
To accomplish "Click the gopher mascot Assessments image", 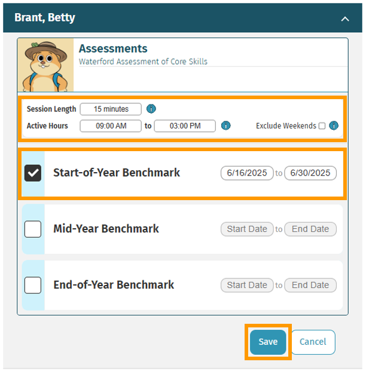I will [45, 65].
